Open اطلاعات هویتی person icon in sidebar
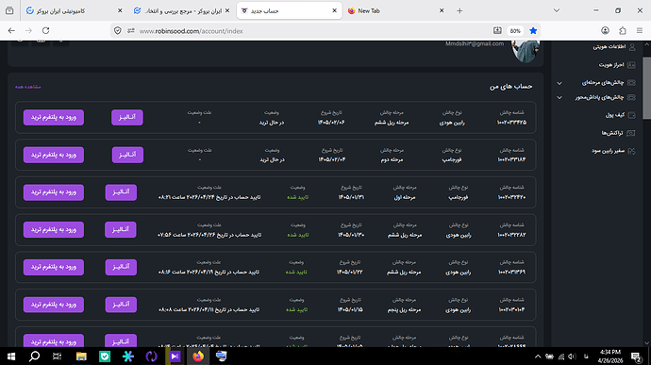Screen dimensions: 651x365 (x=632, y=47)
